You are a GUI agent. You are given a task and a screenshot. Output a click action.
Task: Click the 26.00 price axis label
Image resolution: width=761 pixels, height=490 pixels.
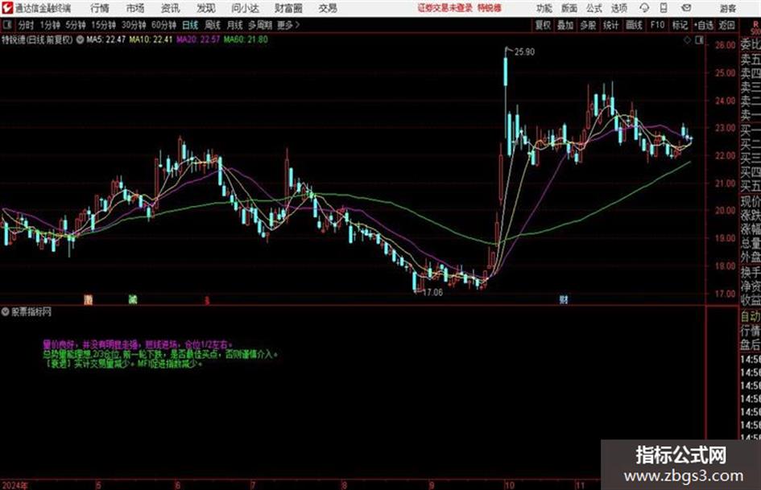[726, 45]
